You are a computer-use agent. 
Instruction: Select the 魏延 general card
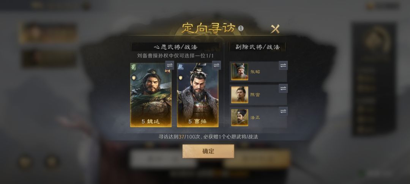(x=151, y=95)
